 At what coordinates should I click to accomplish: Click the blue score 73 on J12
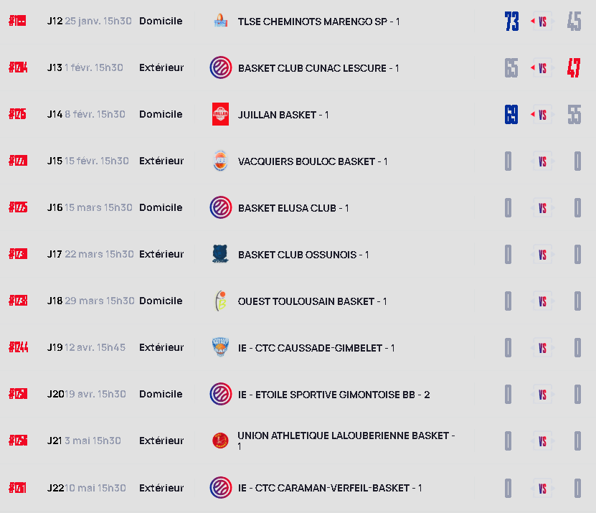point(511,22)
